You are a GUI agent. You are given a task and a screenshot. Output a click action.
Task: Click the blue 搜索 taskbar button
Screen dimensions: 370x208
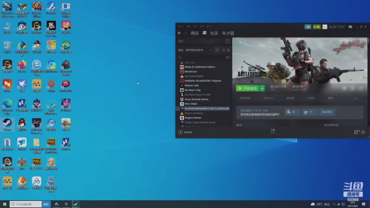click(x=46, y=204)
